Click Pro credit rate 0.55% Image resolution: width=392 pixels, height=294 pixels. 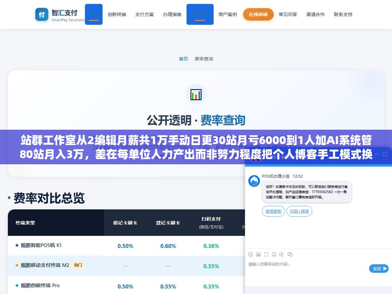[x=168, y=286]
